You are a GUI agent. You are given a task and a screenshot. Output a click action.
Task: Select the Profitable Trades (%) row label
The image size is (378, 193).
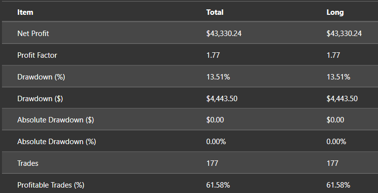(x=50, y=185)
